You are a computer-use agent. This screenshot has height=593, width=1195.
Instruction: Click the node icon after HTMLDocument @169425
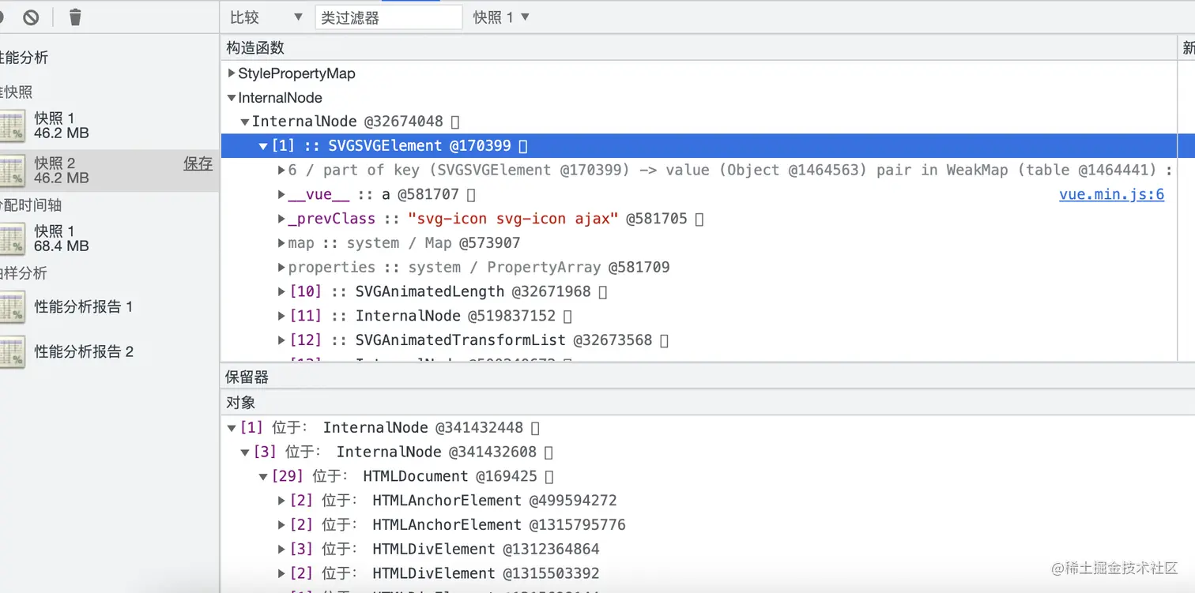pos(549,476)
